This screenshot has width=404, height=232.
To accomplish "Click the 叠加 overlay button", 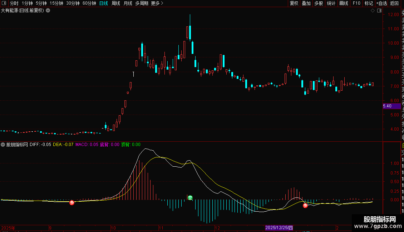I will 306,3.
